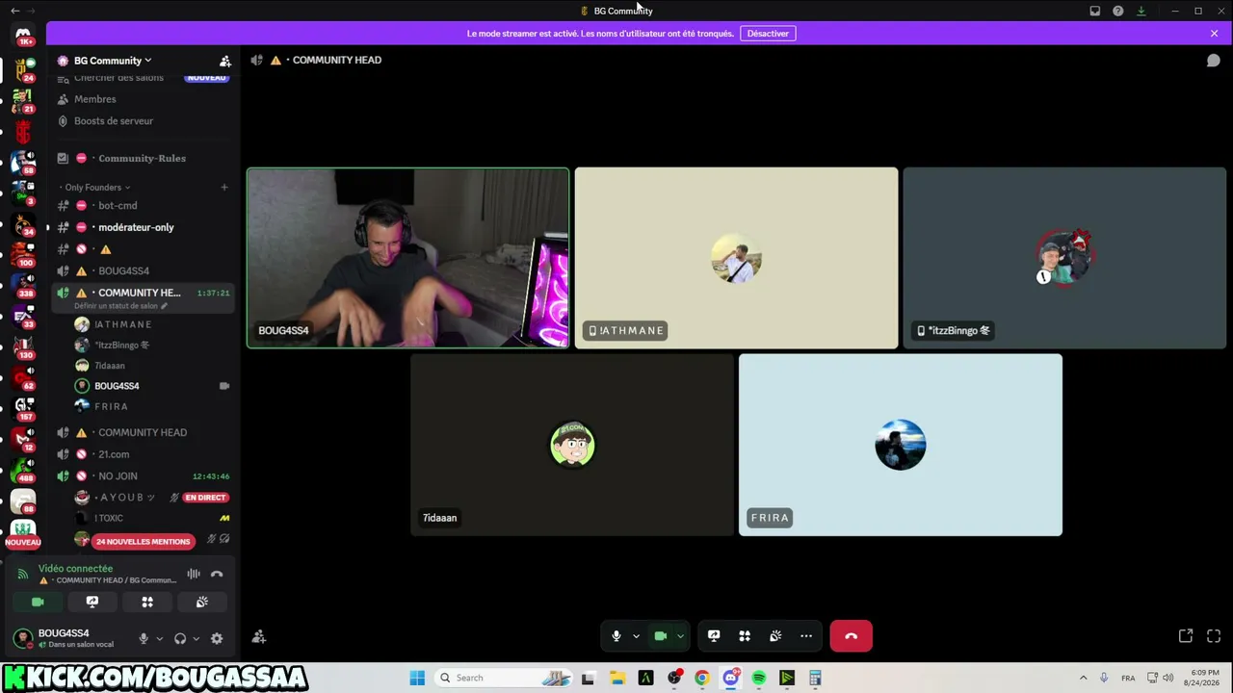Screen dimensions: 1233x693
Task: Click the Windows taskbar Search box
Action: click(x=504, y=678)
